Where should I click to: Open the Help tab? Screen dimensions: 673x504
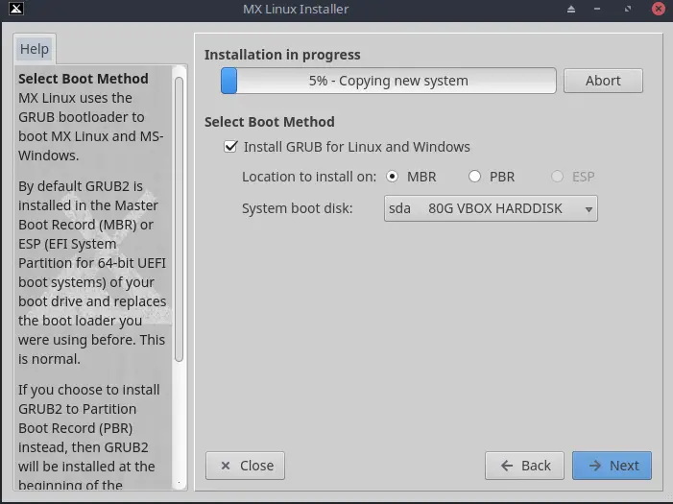click(35, 49)
